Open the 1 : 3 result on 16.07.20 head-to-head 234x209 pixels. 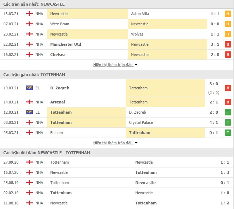coord(225,172)
